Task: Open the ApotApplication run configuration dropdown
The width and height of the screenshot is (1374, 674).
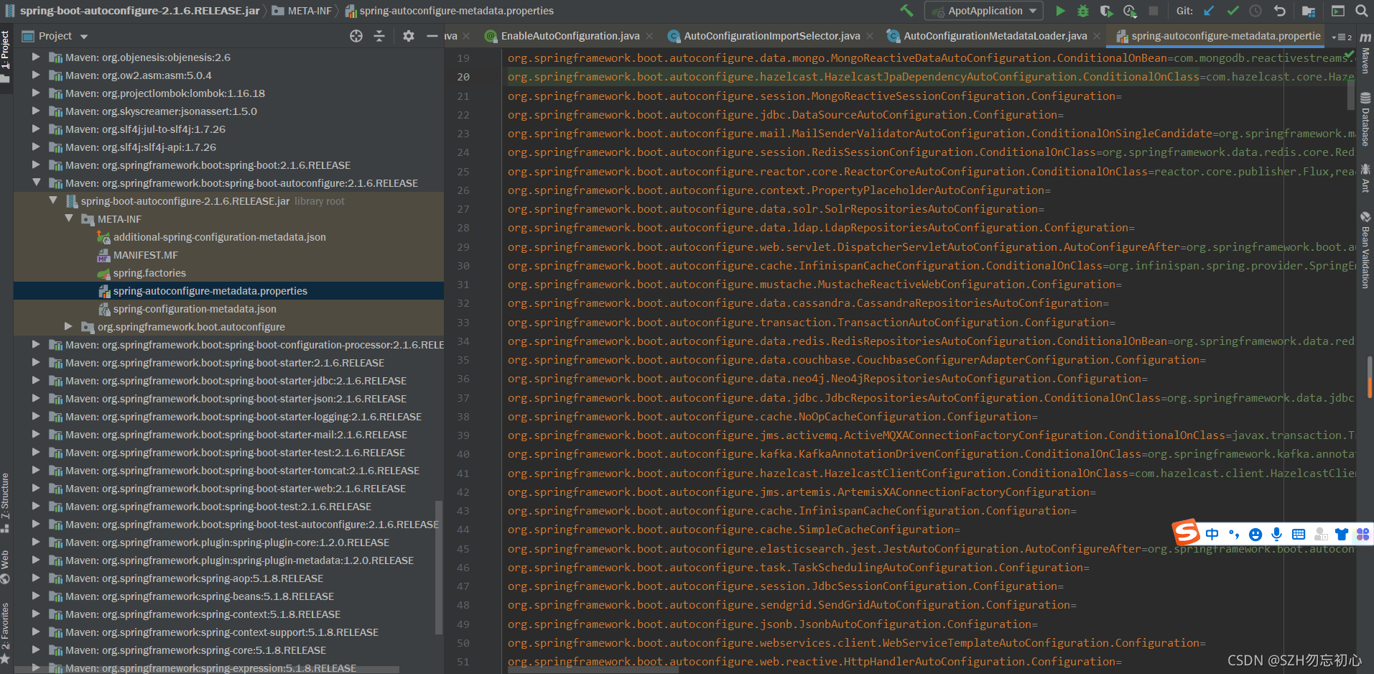Action: point(984,11)
